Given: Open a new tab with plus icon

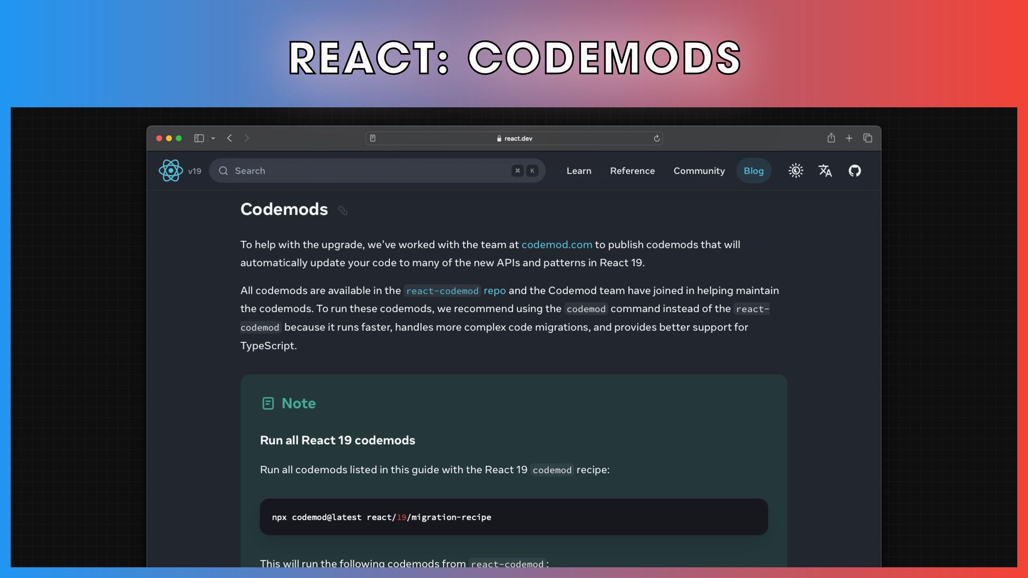Looking at the screenshot, I should pyautogui.click(x=849, y=138).
